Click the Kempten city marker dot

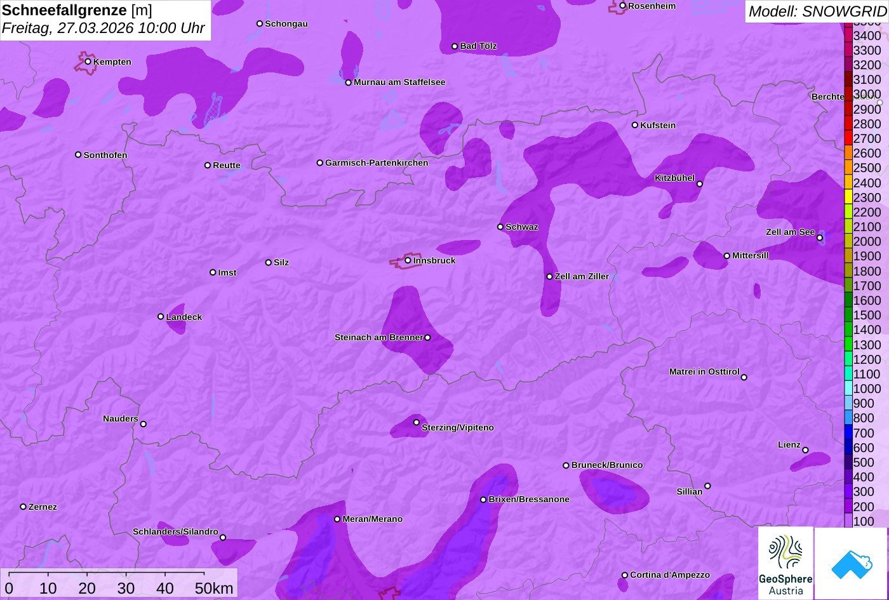(x=88, y=62)
